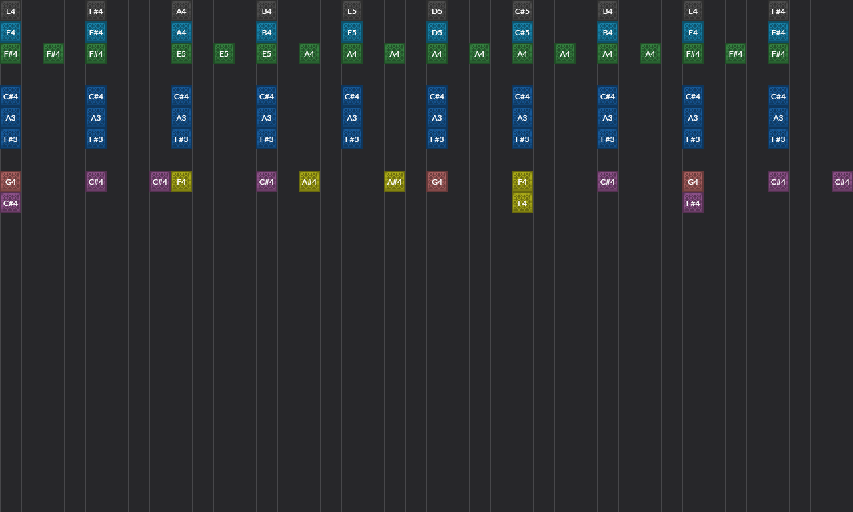The image size is (853, 512).
Task: Select the cyan D5 note block
Action: click(437, 33)
